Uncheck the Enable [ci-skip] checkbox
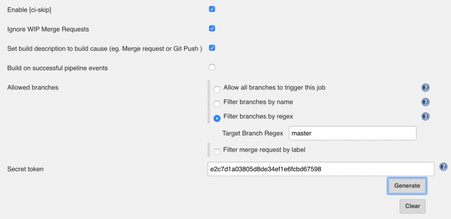The image size is (451, 219). [212, 9]
